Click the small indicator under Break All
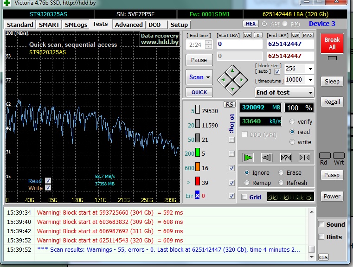353x267 pixels. (x=332, y=58)
